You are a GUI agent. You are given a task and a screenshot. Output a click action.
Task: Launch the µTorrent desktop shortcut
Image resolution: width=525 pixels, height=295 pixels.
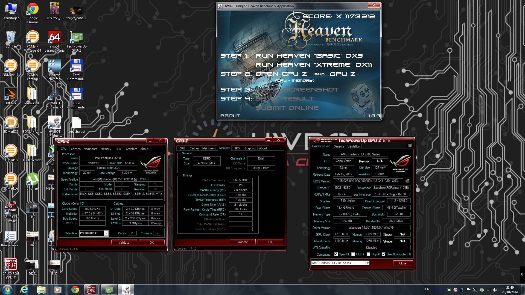tap(33, 181)
